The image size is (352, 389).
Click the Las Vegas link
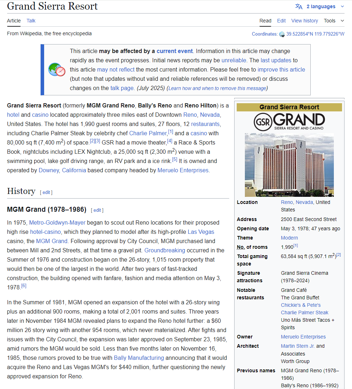(201, 232)
